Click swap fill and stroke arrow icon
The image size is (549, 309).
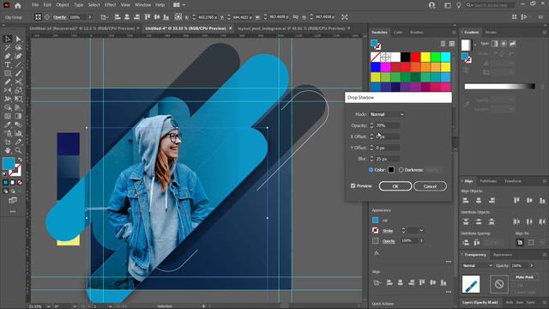pos(20,160)
